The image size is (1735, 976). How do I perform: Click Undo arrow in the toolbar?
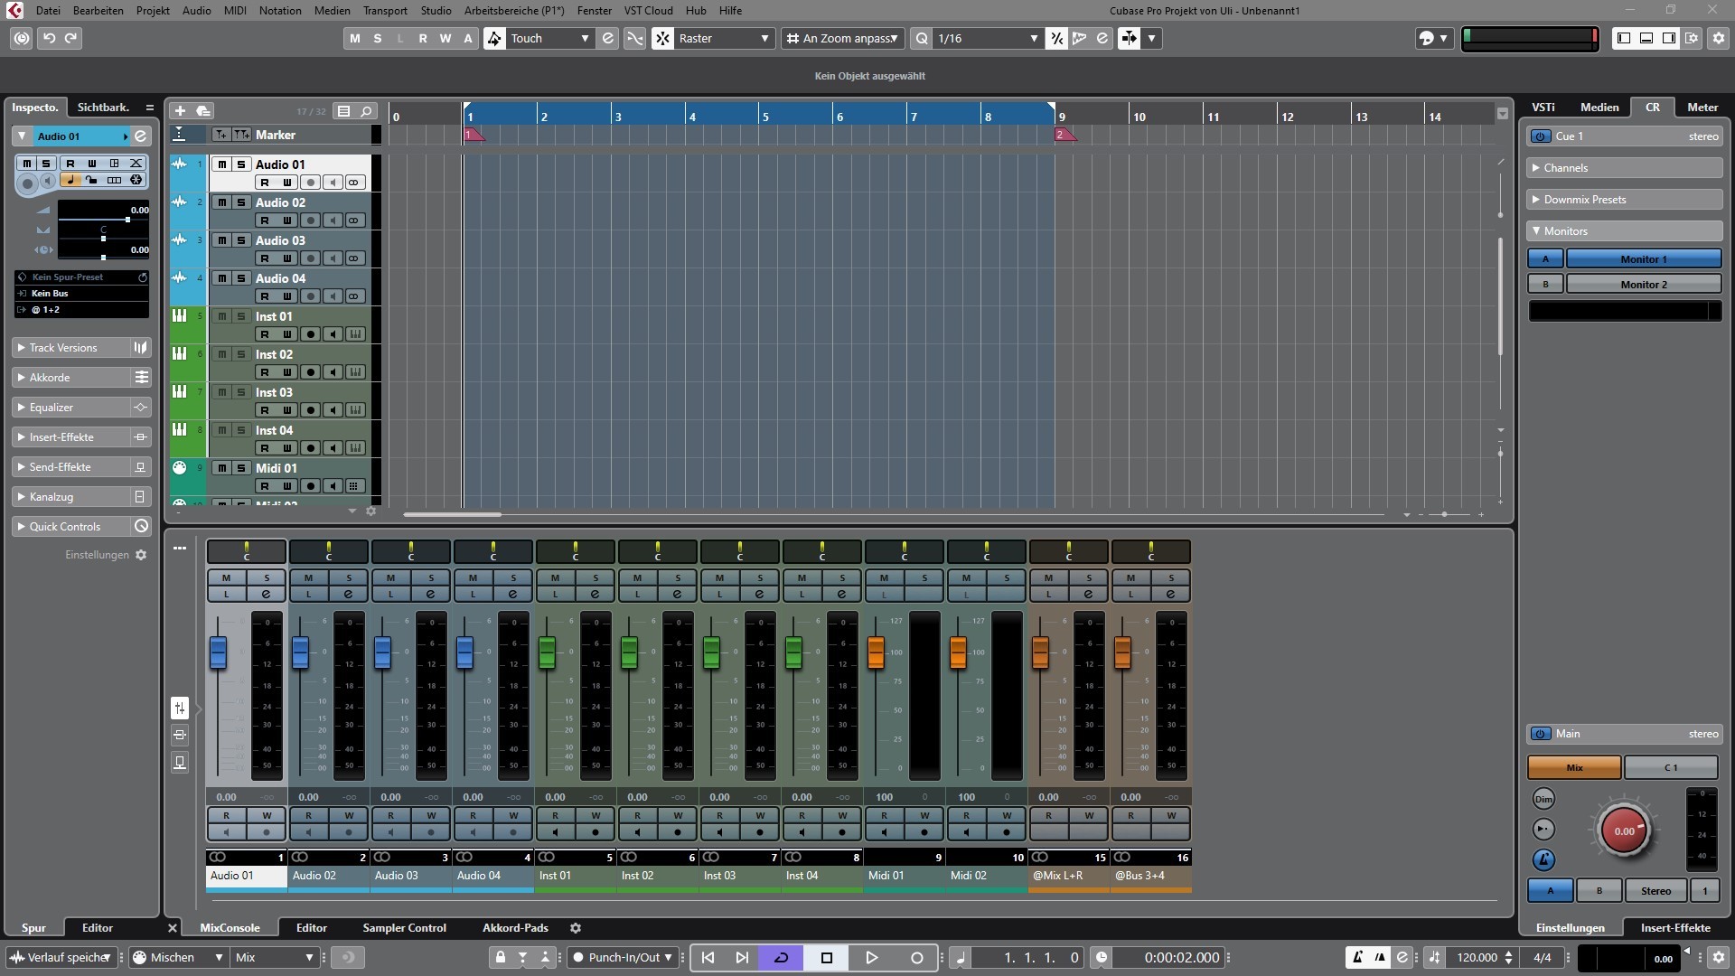tap(50, 38)
